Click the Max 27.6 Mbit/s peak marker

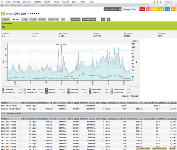click(61, 45)
